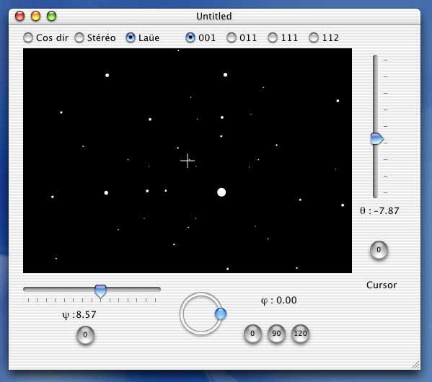Click the horizontal psi slider thumb

coord(100,291)
